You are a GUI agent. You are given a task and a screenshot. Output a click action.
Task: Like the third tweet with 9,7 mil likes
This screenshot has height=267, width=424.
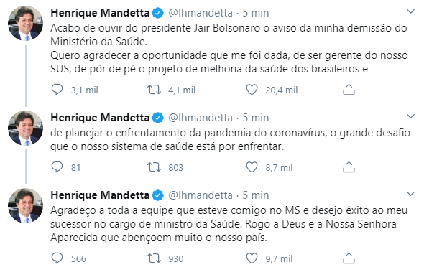tap(252, 258)
